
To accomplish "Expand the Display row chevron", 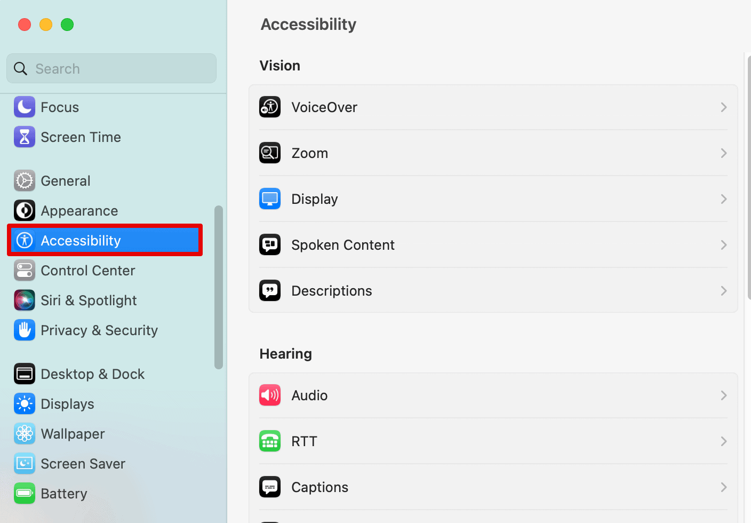I will pos(724,199).
